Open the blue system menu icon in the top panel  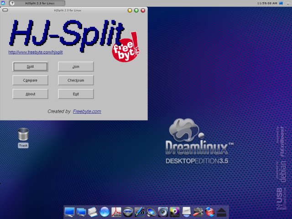pyautogui.click(x=3, y=3)
